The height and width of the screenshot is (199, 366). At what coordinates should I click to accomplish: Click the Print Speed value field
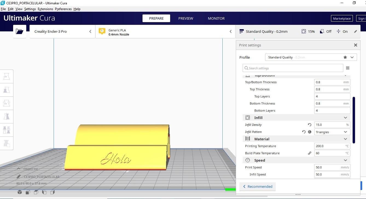coord(332,167)
